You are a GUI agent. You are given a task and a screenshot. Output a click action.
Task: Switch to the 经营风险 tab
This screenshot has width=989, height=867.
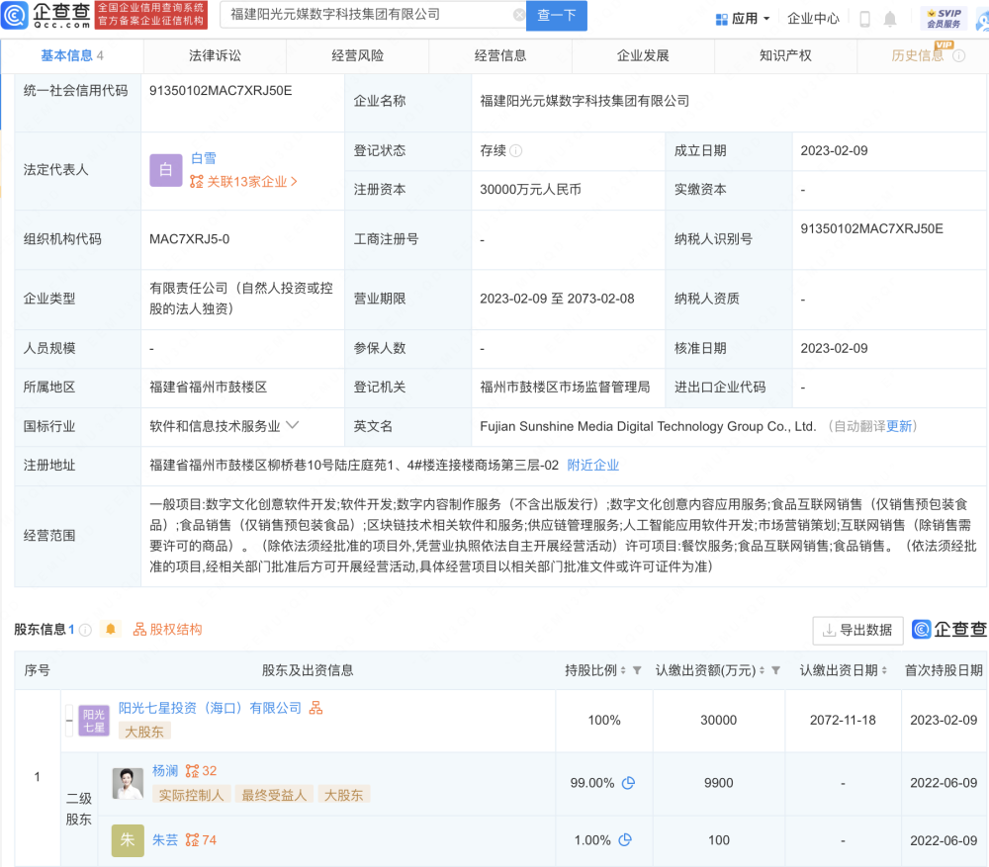[358, 55]
